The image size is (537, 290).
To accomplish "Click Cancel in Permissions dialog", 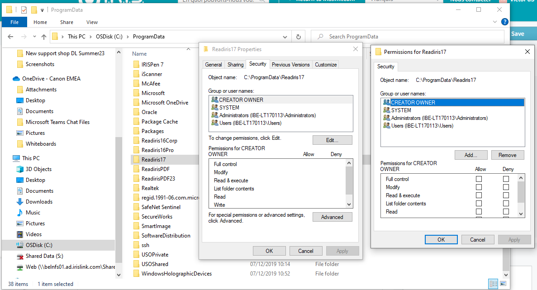I will coord(478,240).
